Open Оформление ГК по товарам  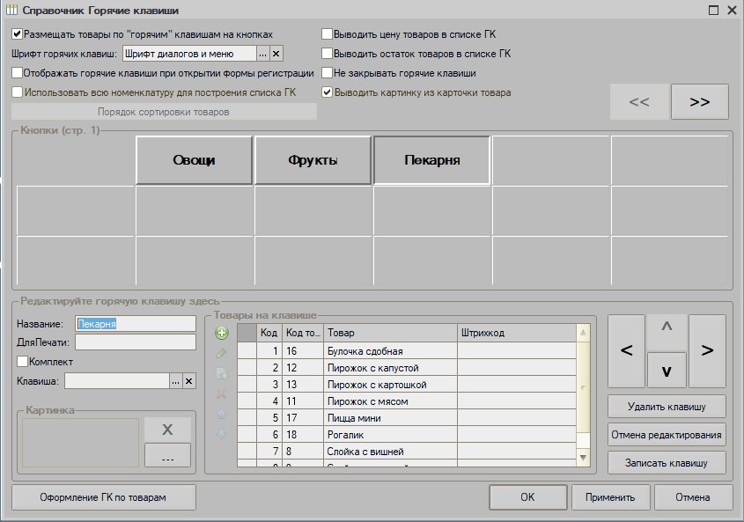coord(103,497)
